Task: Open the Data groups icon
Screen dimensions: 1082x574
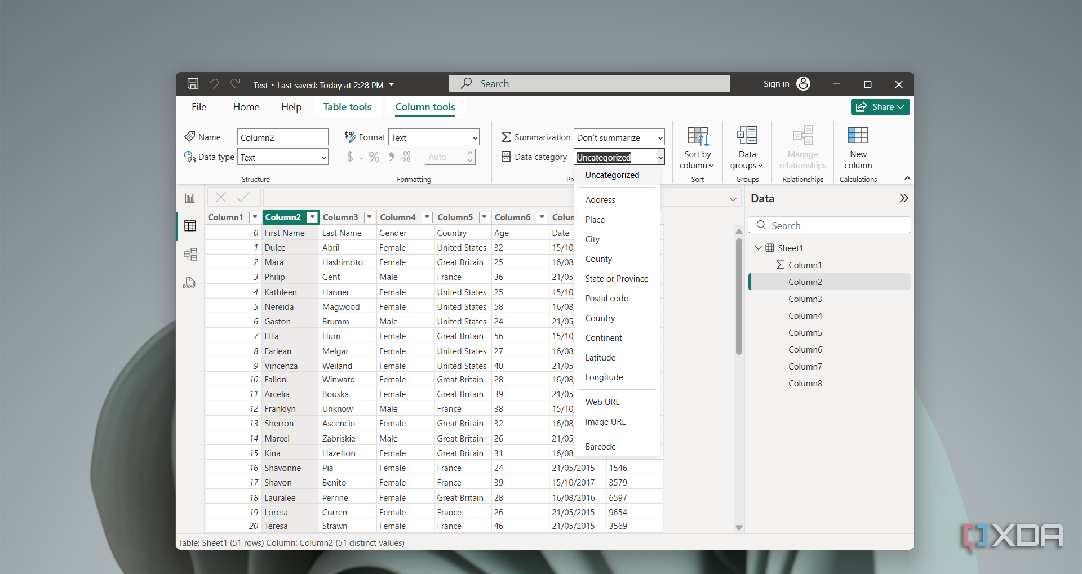Action: point(747,135)
